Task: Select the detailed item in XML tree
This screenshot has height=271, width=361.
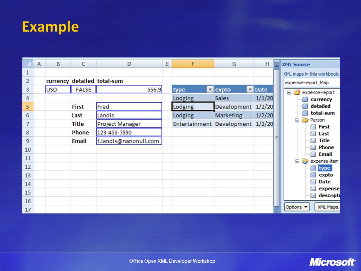Action: (320, 106)
